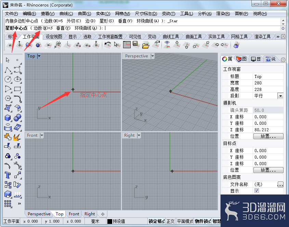The width and height of the screenshot is (289, 227).
Task: Click the file name browse ... button
Action: pyautogui.click(x=280, y=184)
